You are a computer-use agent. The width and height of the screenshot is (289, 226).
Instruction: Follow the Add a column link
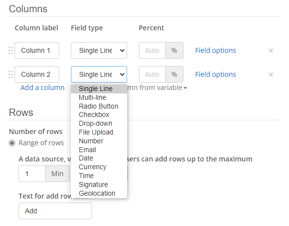pos(43,88)
